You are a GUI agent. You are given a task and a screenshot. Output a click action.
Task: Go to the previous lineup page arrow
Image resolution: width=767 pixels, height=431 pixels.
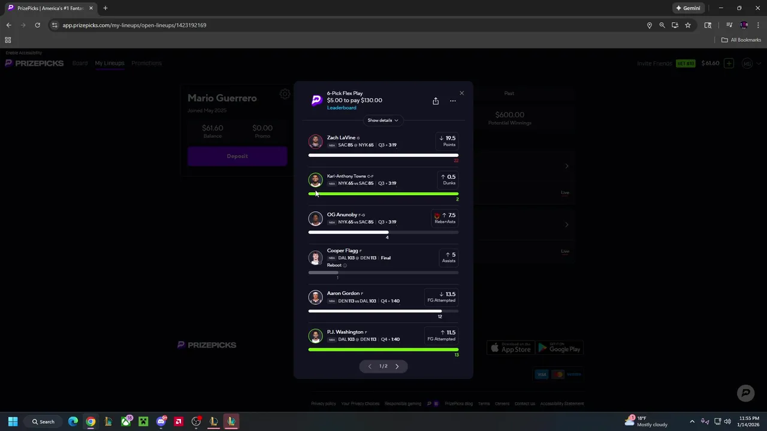click(x=370, y=366)
